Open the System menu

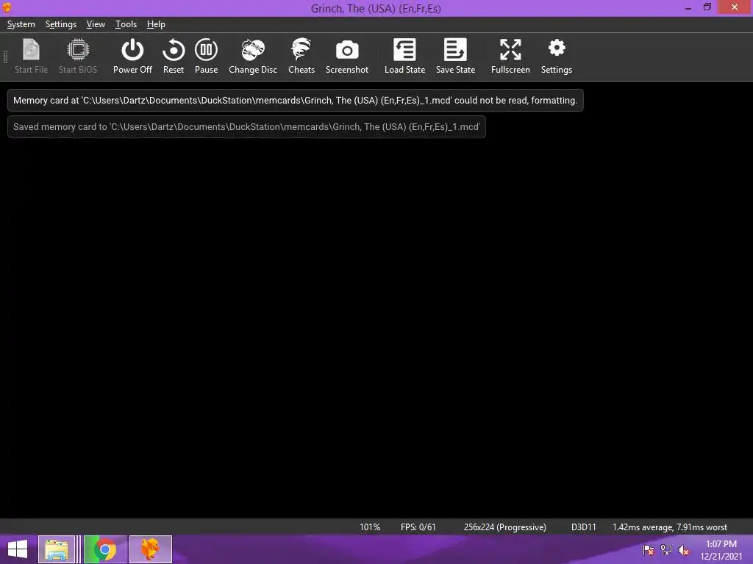pos(21,24)
